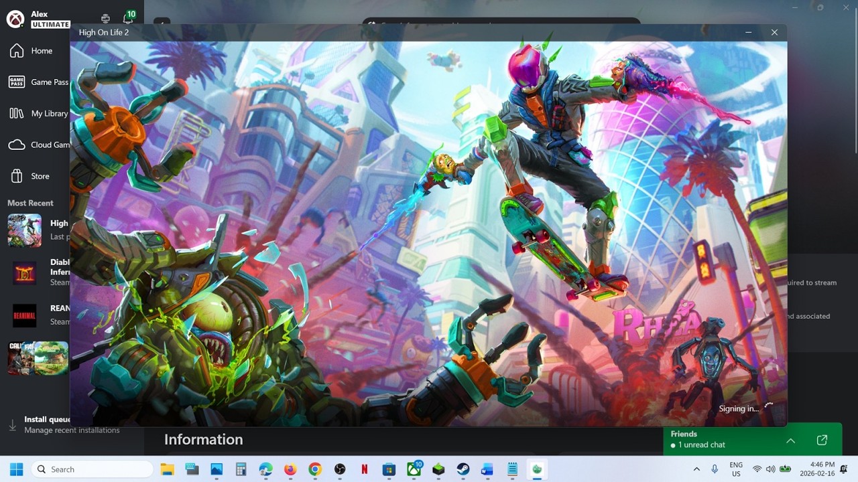This screenshot has width=858, height=482.
Task: Open Calculator from taskbar
Action: point(241,469)
